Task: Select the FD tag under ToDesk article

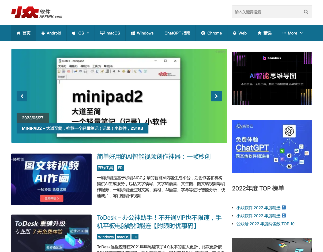Action: point(135,237)
